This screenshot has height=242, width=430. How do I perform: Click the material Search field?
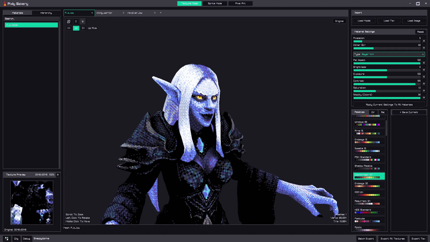(x=31, y=19)
